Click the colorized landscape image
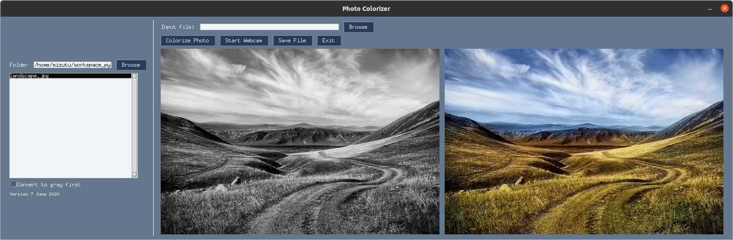The height and width of the screenshot is (240, 733). [x=584, y=142]
